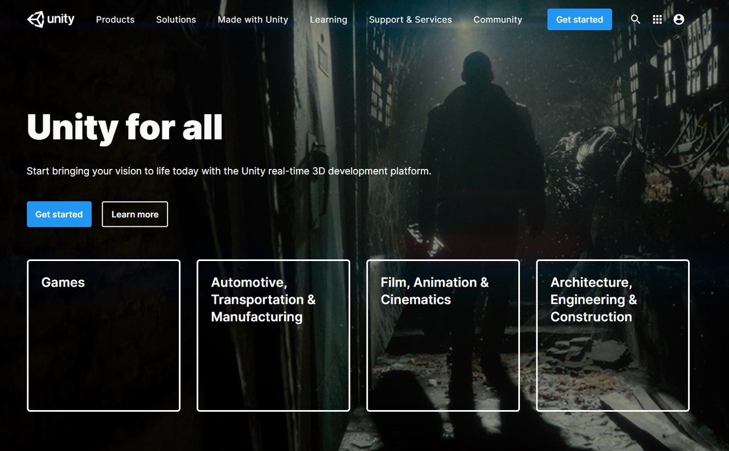Open Automotive, Transportation & Manufacturing card
Screen dimensions: 729x451
[x=273, y=336]
